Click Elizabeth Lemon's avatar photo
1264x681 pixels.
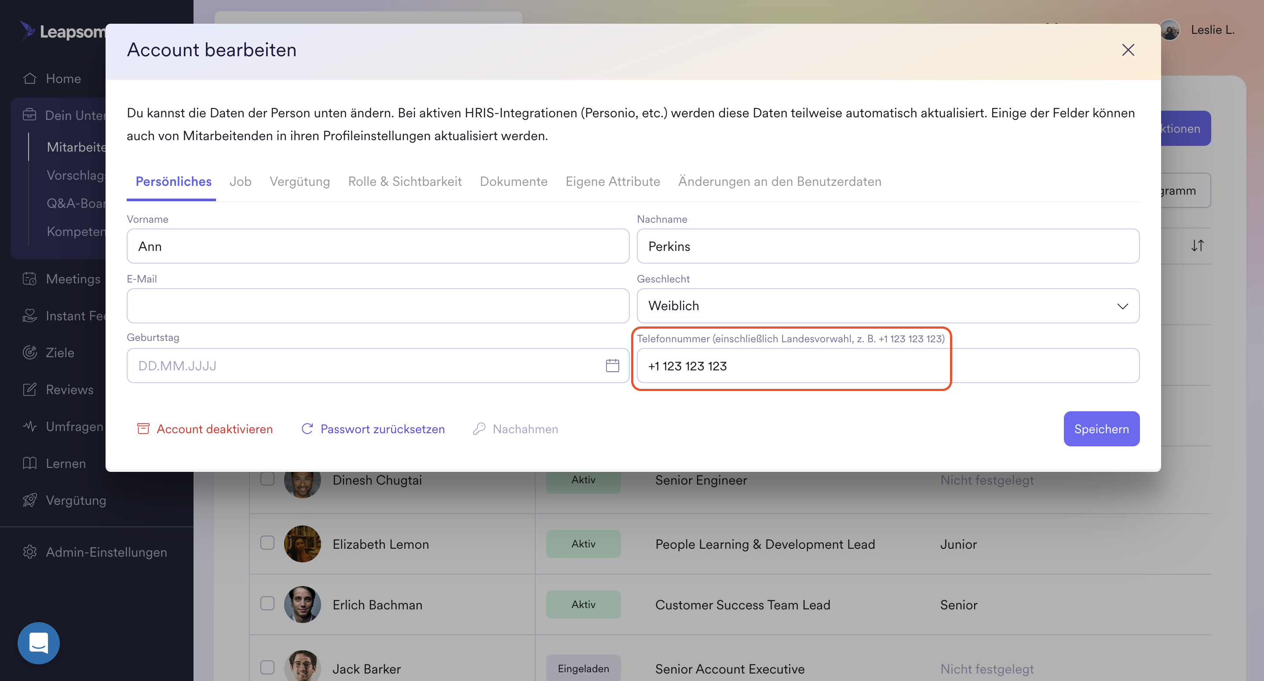tap(302, 544)
